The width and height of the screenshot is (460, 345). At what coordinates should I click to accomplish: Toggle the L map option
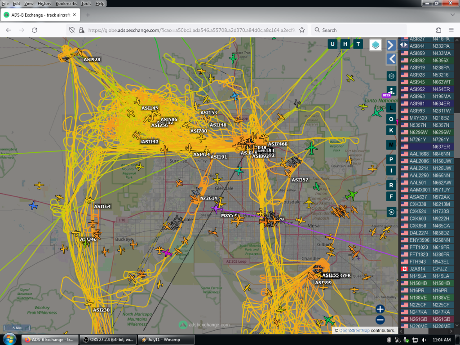point(391,108)
